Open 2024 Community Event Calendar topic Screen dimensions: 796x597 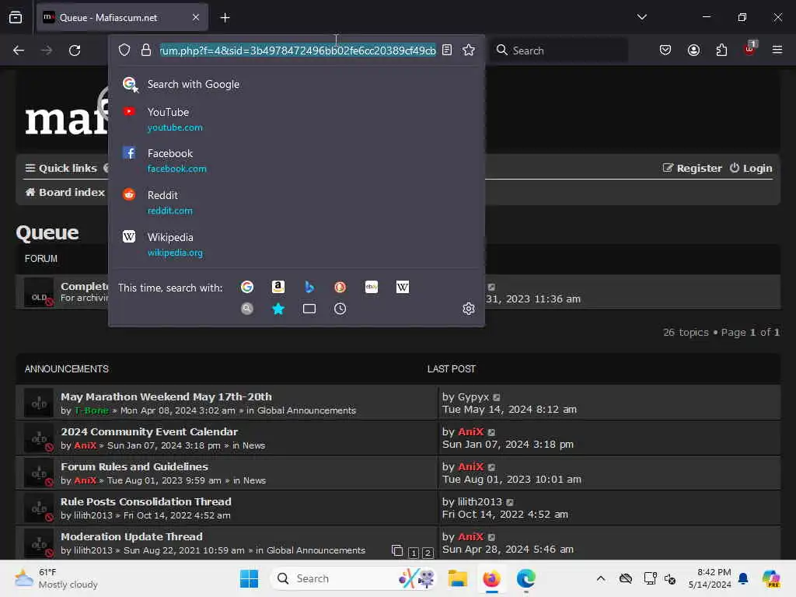point(149,431)
